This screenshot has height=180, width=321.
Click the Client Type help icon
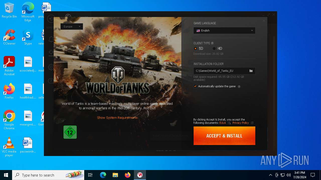pos(212,43)
